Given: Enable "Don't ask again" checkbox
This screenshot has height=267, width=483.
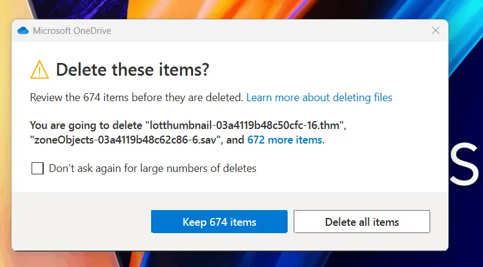Looking at the screenshot, I should coord(38,168).
